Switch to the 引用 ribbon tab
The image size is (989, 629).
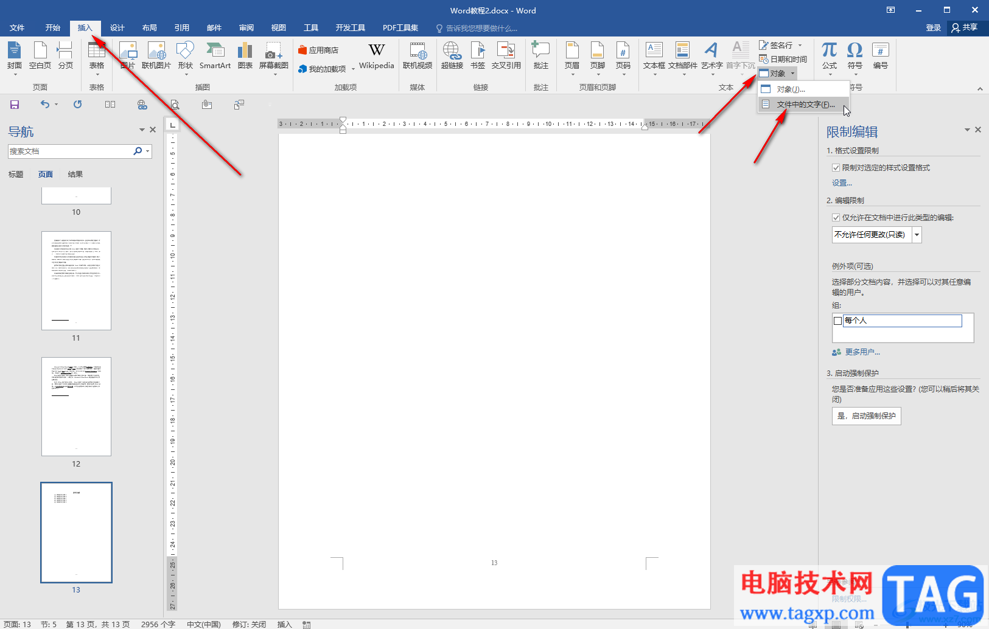182,28
